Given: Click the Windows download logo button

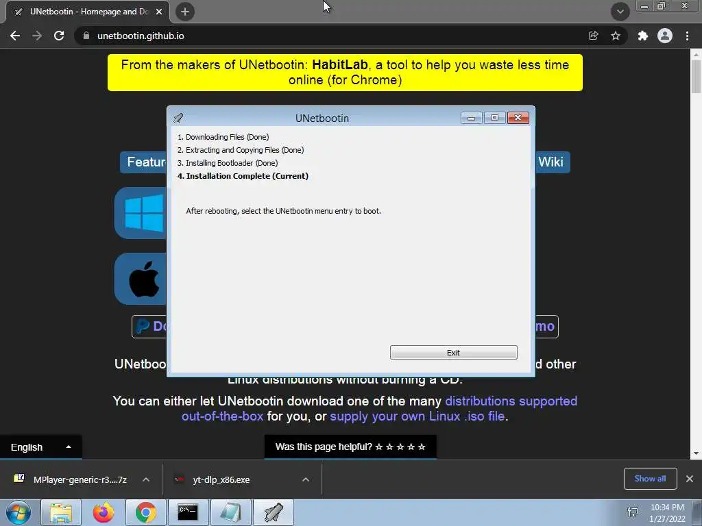Looking at the screenshot, I should (x=141, y=213).
